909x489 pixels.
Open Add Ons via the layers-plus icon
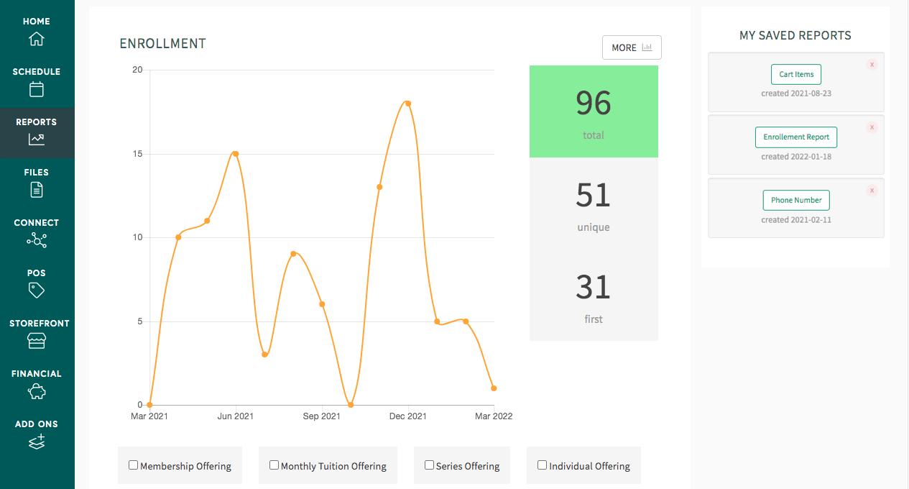(x=37, y=442)
